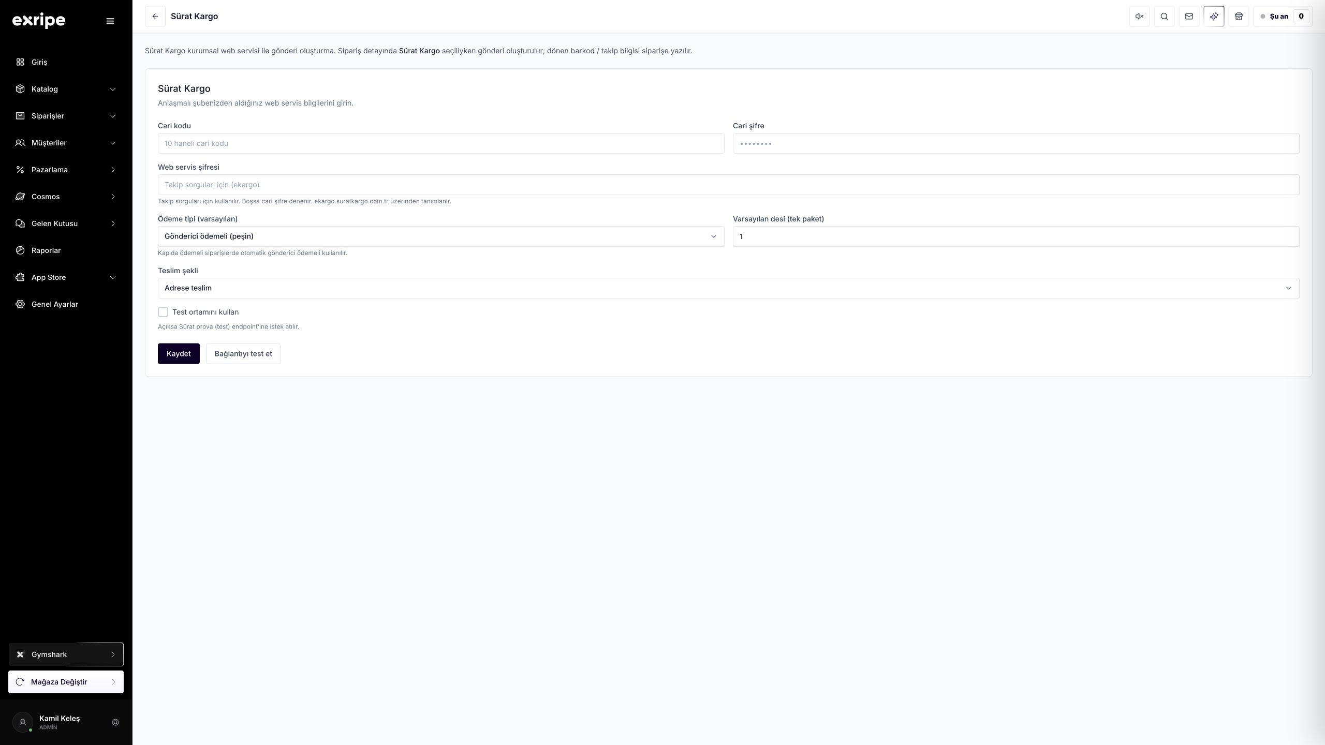
Task: Expand the Katalog menu in the sidebar
Action: tap(66, 89)
